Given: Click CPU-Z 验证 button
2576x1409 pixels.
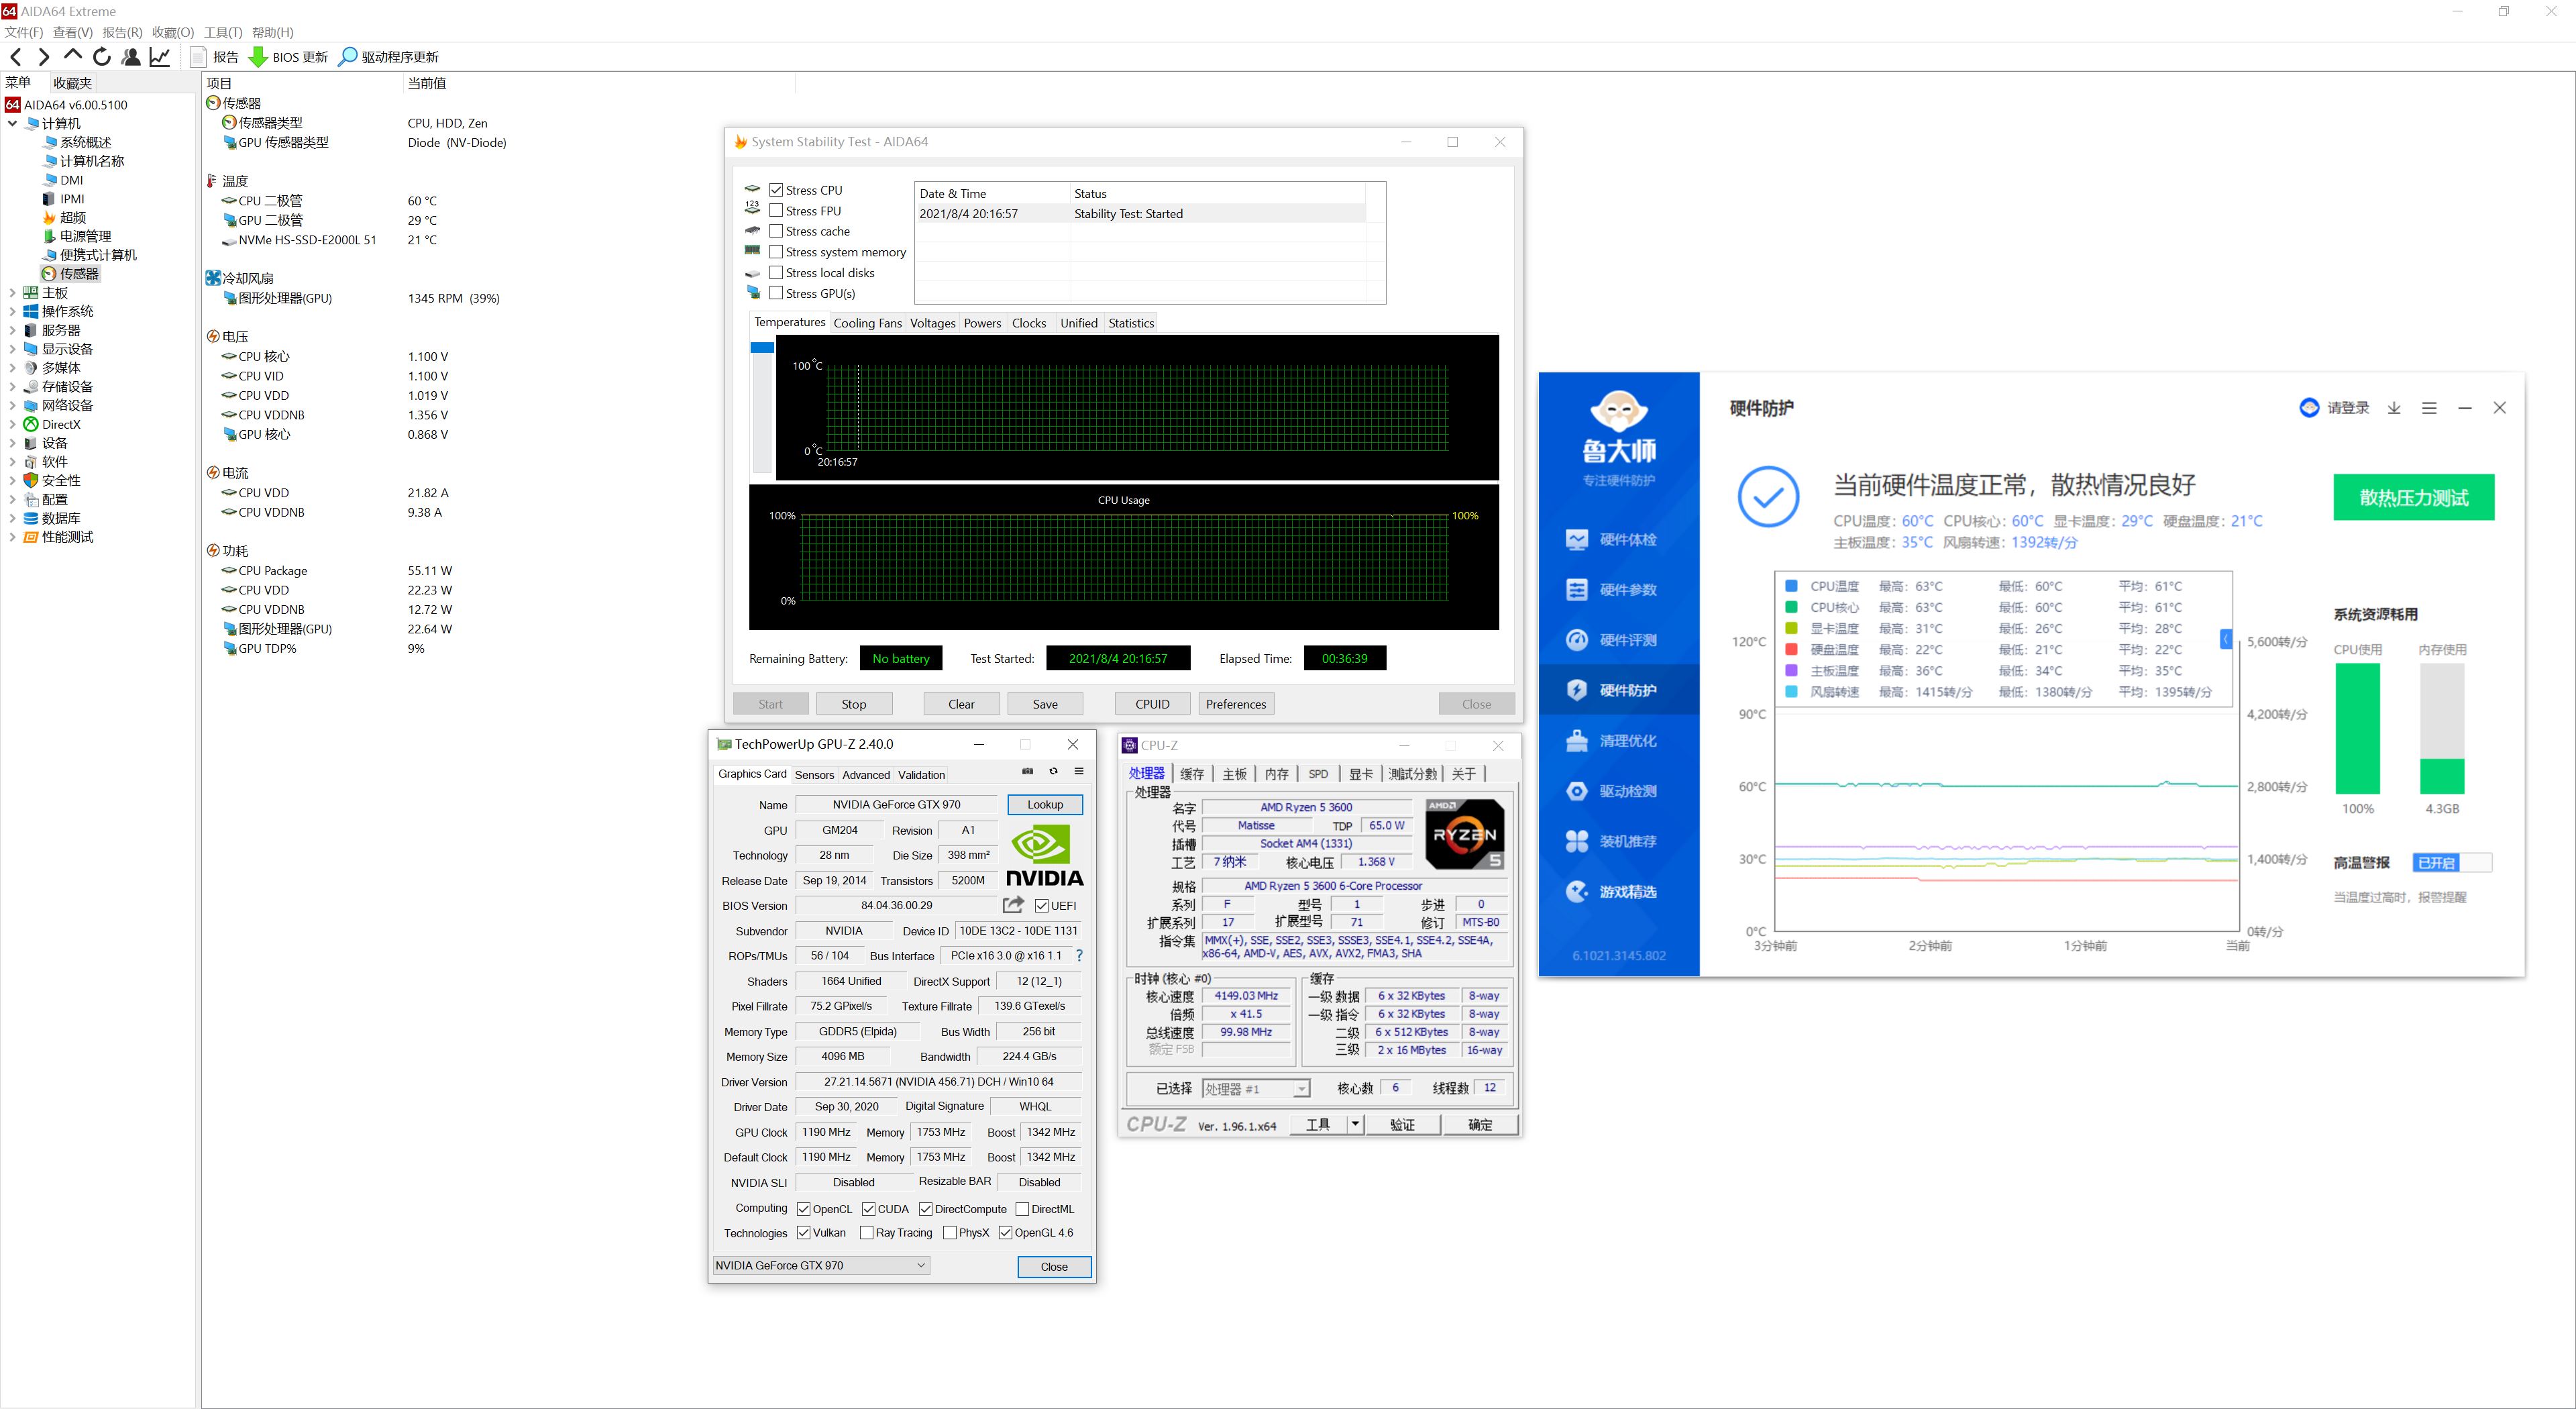Looking at the screenshot, I should point(1402,1124).
